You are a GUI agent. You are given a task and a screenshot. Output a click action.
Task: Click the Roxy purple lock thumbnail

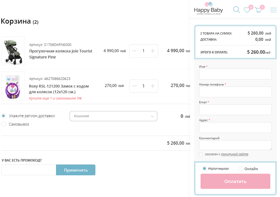(x=13, y=86)
